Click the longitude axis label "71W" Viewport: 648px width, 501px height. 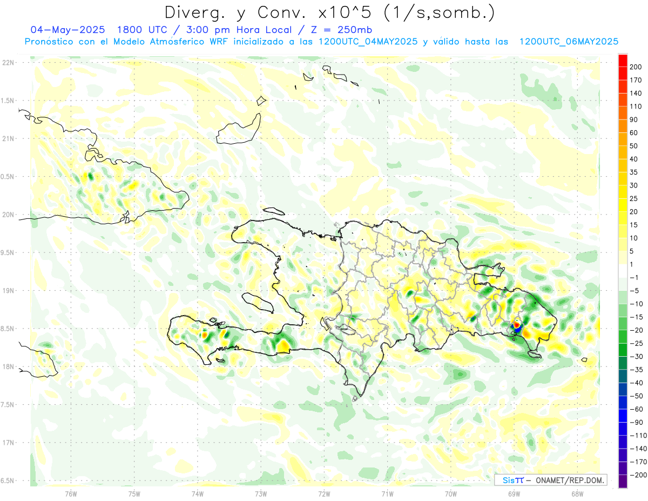(387, 493)
